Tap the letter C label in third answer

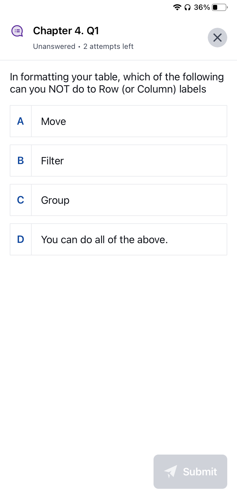tap(20, 200)
